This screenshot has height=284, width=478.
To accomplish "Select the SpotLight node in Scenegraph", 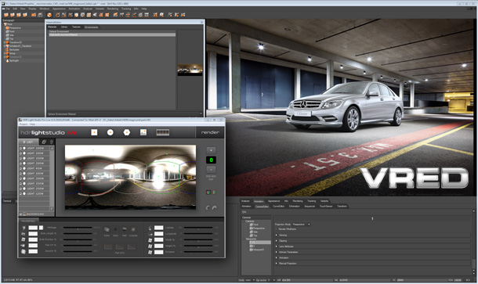I will coord(14,60).
